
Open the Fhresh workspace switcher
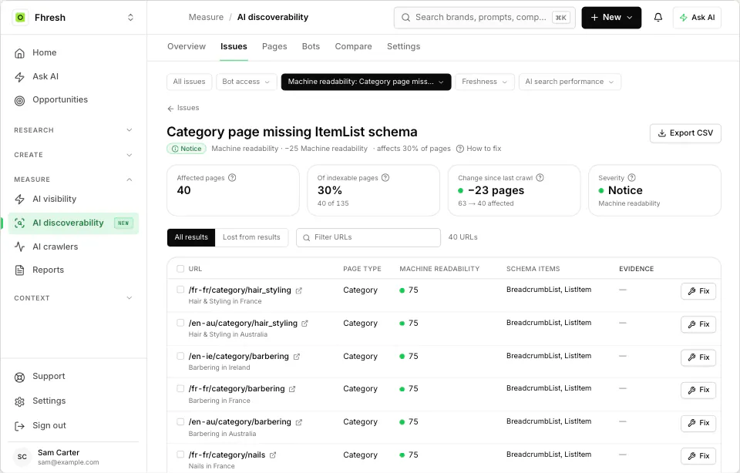pos(131,18)
